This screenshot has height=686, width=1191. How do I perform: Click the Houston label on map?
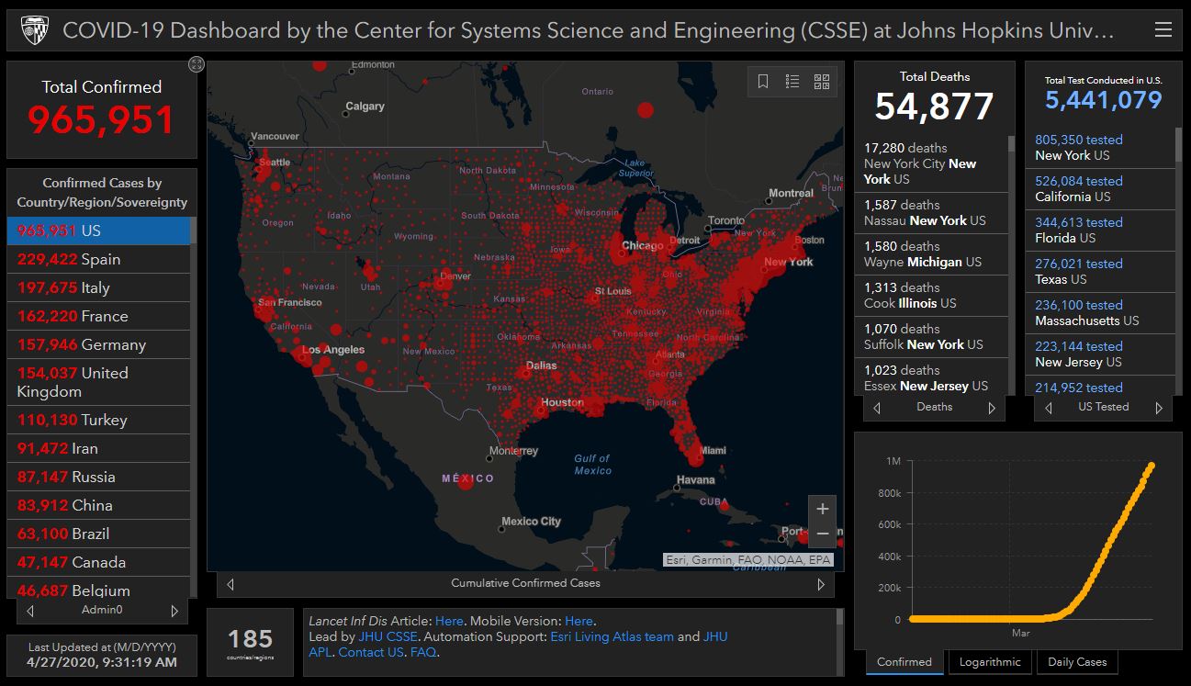pos(562,402)
